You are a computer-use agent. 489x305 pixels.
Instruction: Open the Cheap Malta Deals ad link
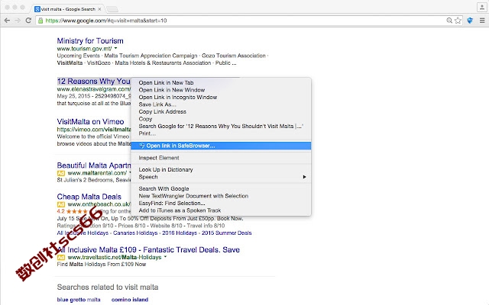pos(89,197)
